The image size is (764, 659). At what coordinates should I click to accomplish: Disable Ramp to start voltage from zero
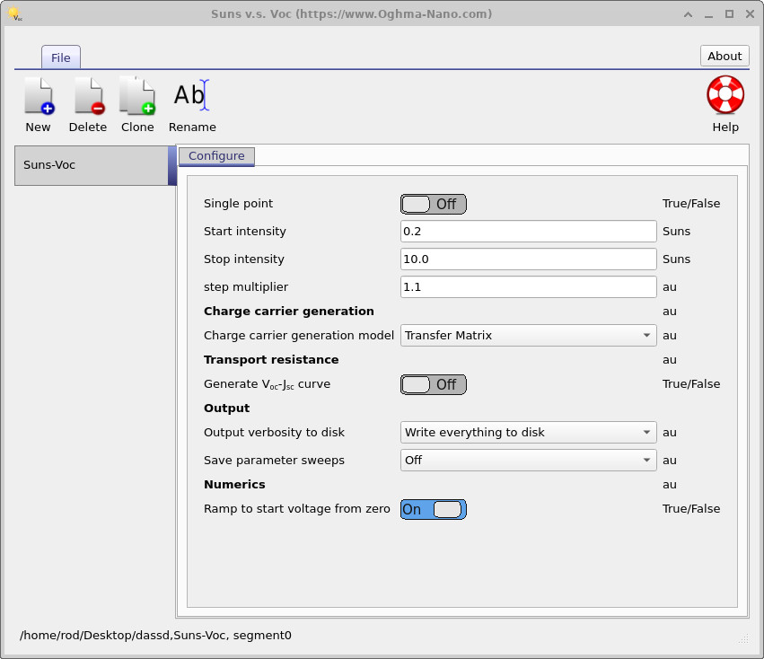(433, 509)
